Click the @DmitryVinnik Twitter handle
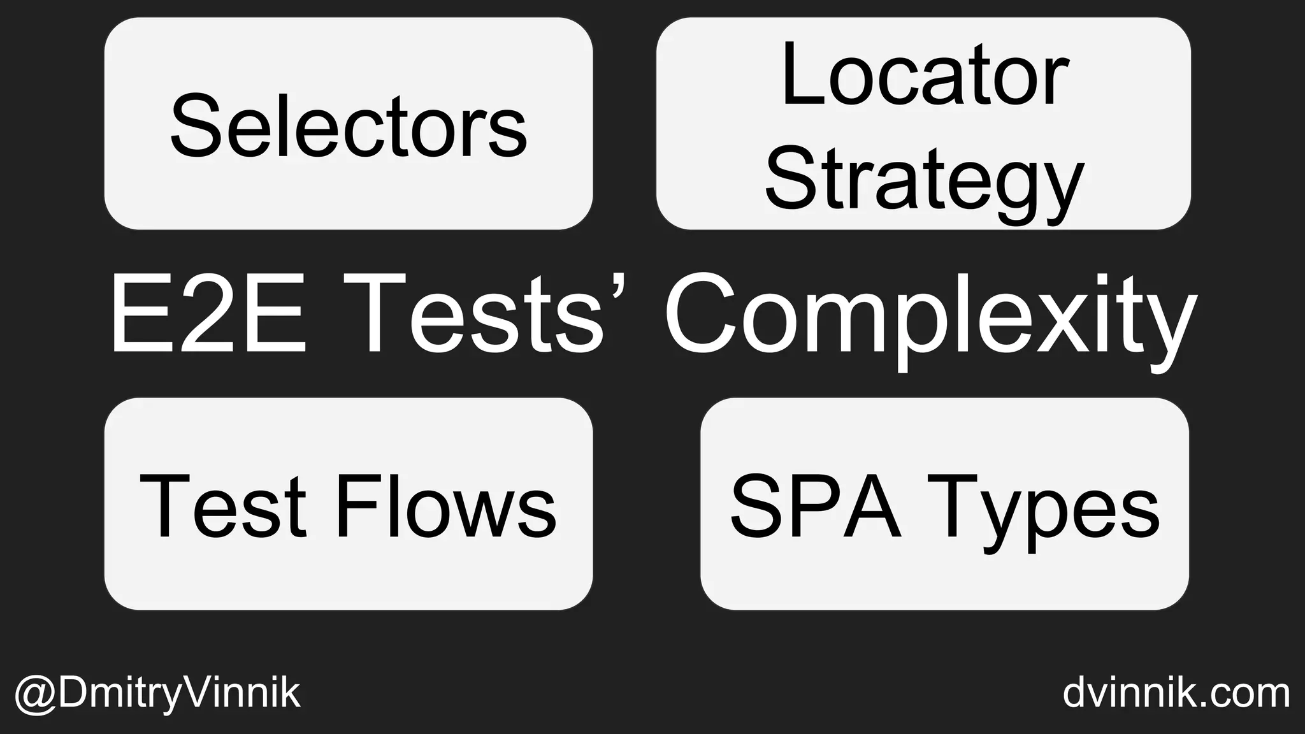The width and height of the screenshot is (1305, 734). (157, 693)
